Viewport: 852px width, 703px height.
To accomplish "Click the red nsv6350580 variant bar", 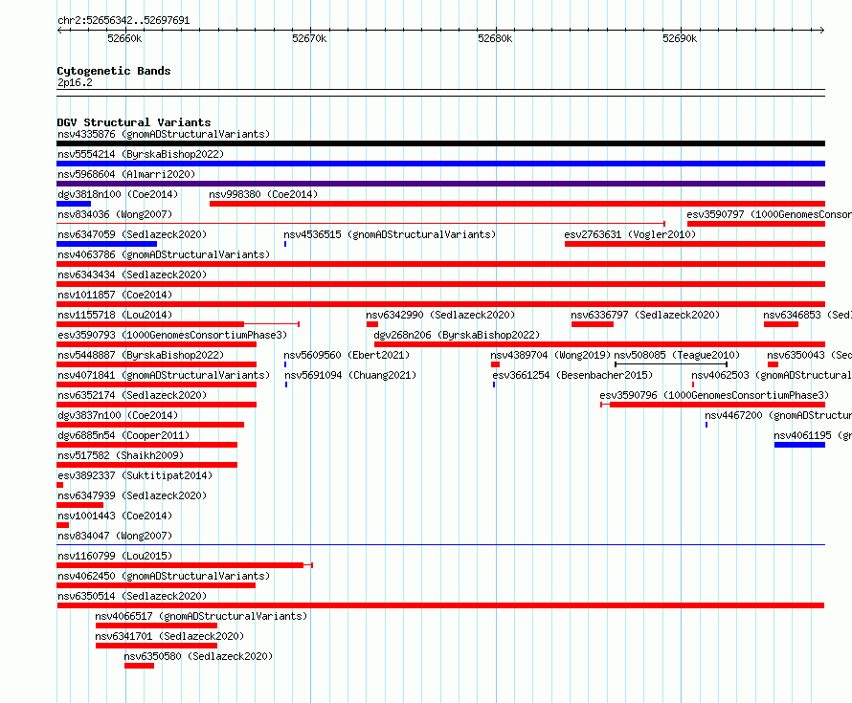I will click(x=139, y=666).
